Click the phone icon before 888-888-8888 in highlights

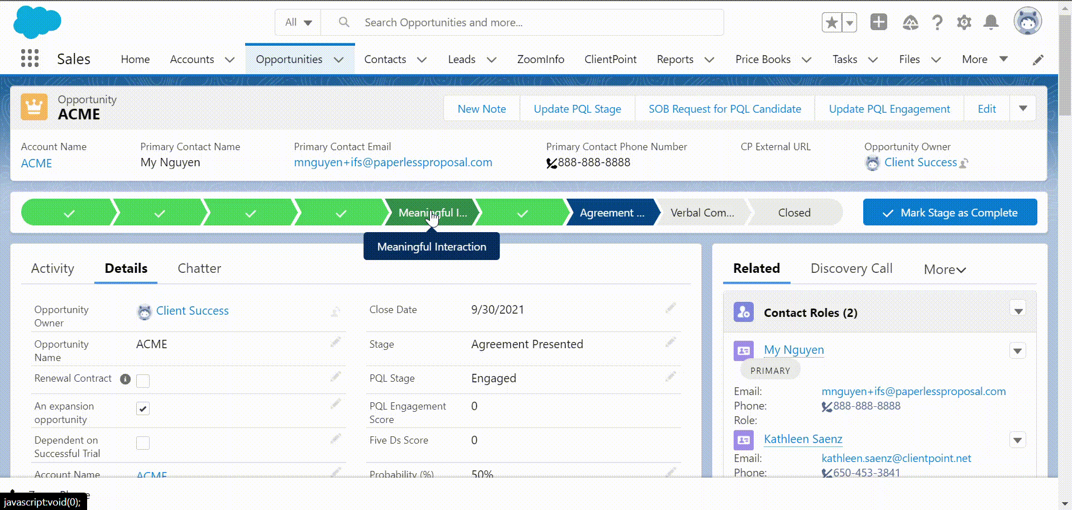pos(552,163)
